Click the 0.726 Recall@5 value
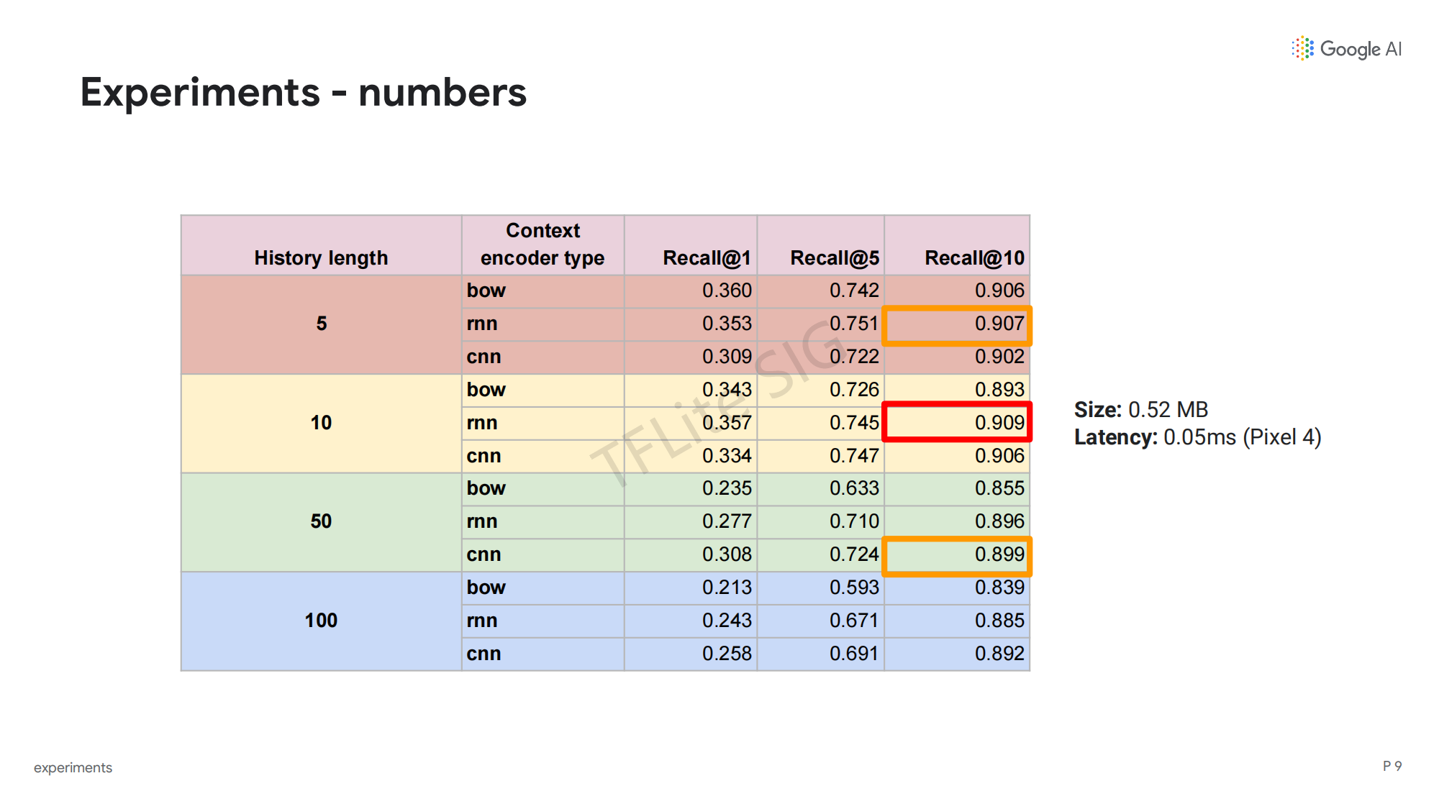 click(x=854, y=390)
